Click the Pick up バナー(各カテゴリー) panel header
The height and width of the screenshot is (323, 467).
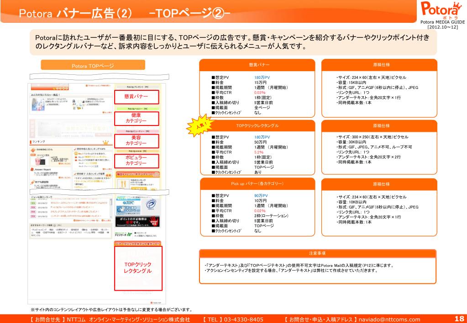257,184
